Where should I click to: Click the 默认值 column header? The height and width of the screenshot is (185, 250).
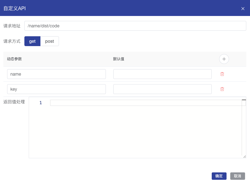click(x=119, y=59)
